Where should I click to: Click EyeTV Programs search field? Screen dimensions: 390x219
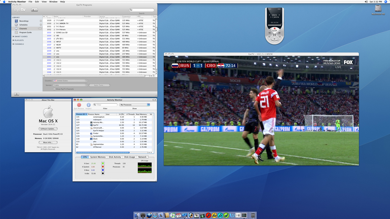tap(142, 10)
